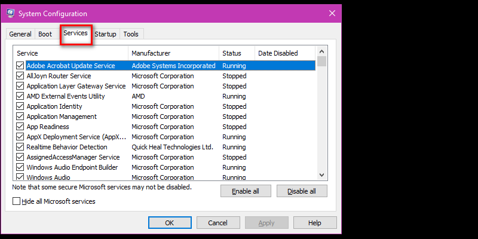Open the Tools tab
Image resolution: width=478 pixels, height=239 pixels.
coord(131,34)
